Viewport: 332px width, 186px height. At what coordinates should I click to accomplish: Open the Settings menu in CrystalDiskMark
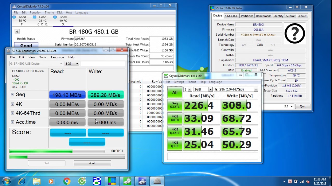click(179, 82)
